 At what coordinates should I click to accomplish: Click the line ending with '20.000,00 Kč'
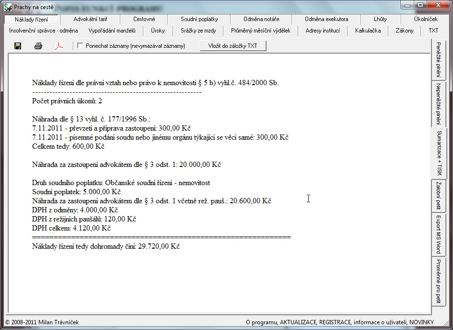click(x=127, y=165)
